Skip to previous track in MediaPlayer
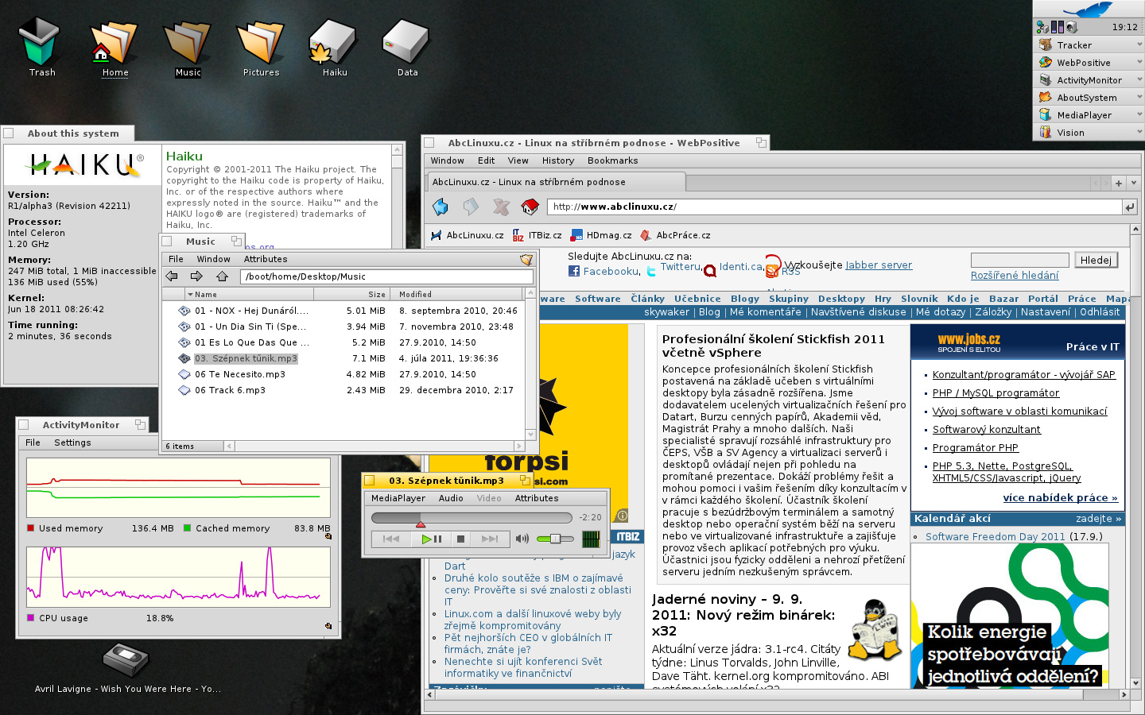1145x715 pixels. 391,539
